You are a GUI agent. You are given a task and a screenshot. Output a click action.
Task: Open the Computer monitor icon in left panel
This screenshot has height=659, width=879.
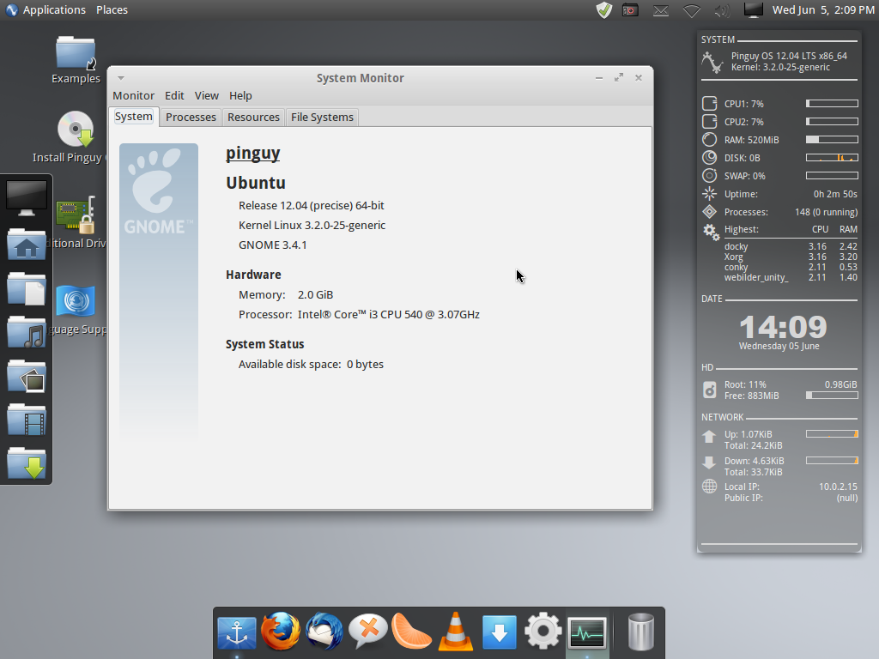[x=27, y=198]
